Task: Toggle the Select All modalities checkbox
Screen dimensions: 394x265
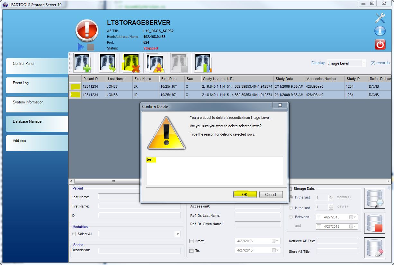Action: 74,234
